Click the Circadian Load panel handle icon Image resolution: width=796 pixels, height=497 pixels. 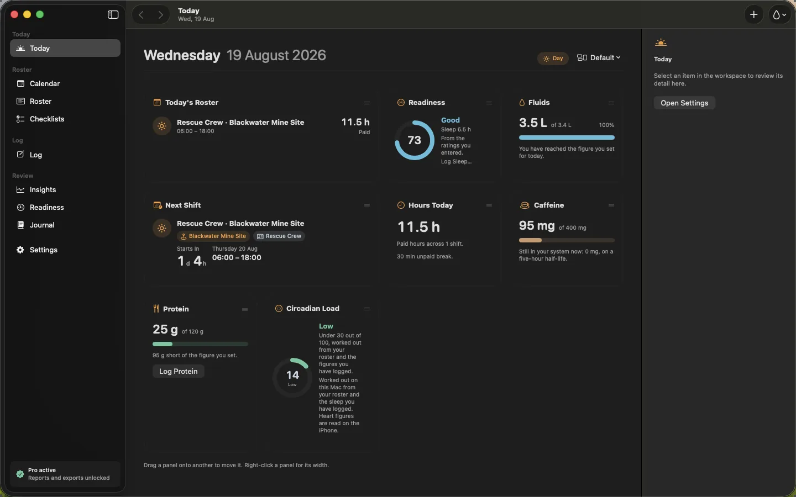(x=367, y=309)
